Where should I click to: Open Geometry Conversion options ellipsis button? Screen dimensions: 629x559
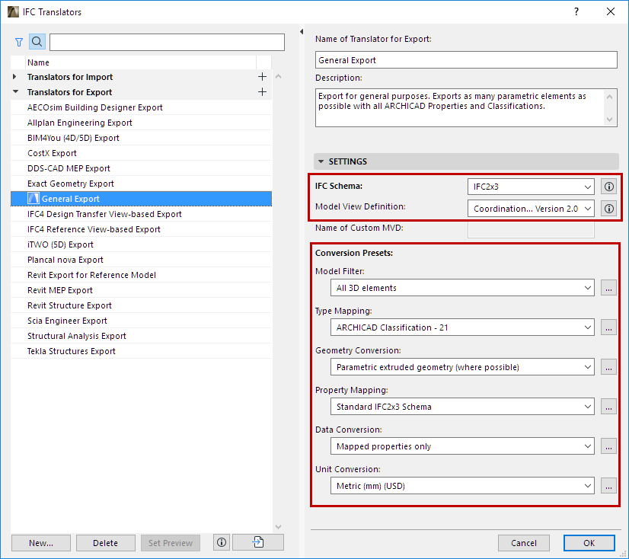coord(608,367)
